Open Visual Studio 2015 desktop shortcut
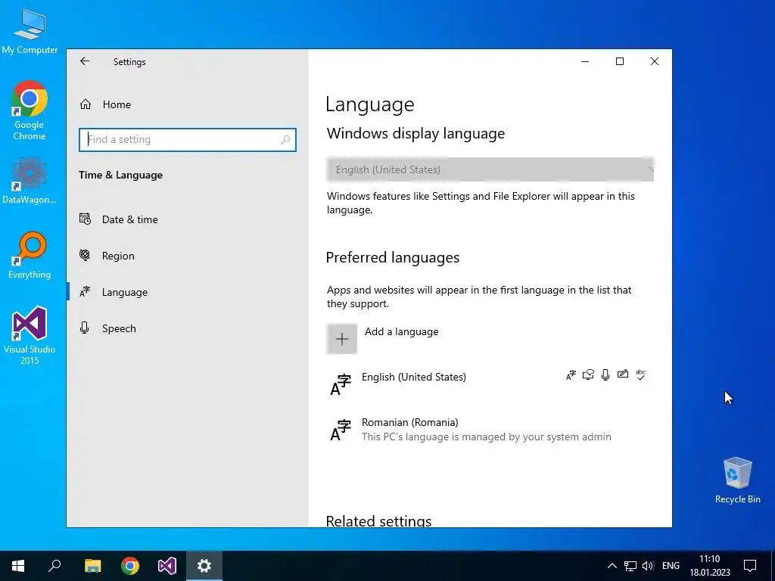Viewport: 775px width, 581px height. 30,336
